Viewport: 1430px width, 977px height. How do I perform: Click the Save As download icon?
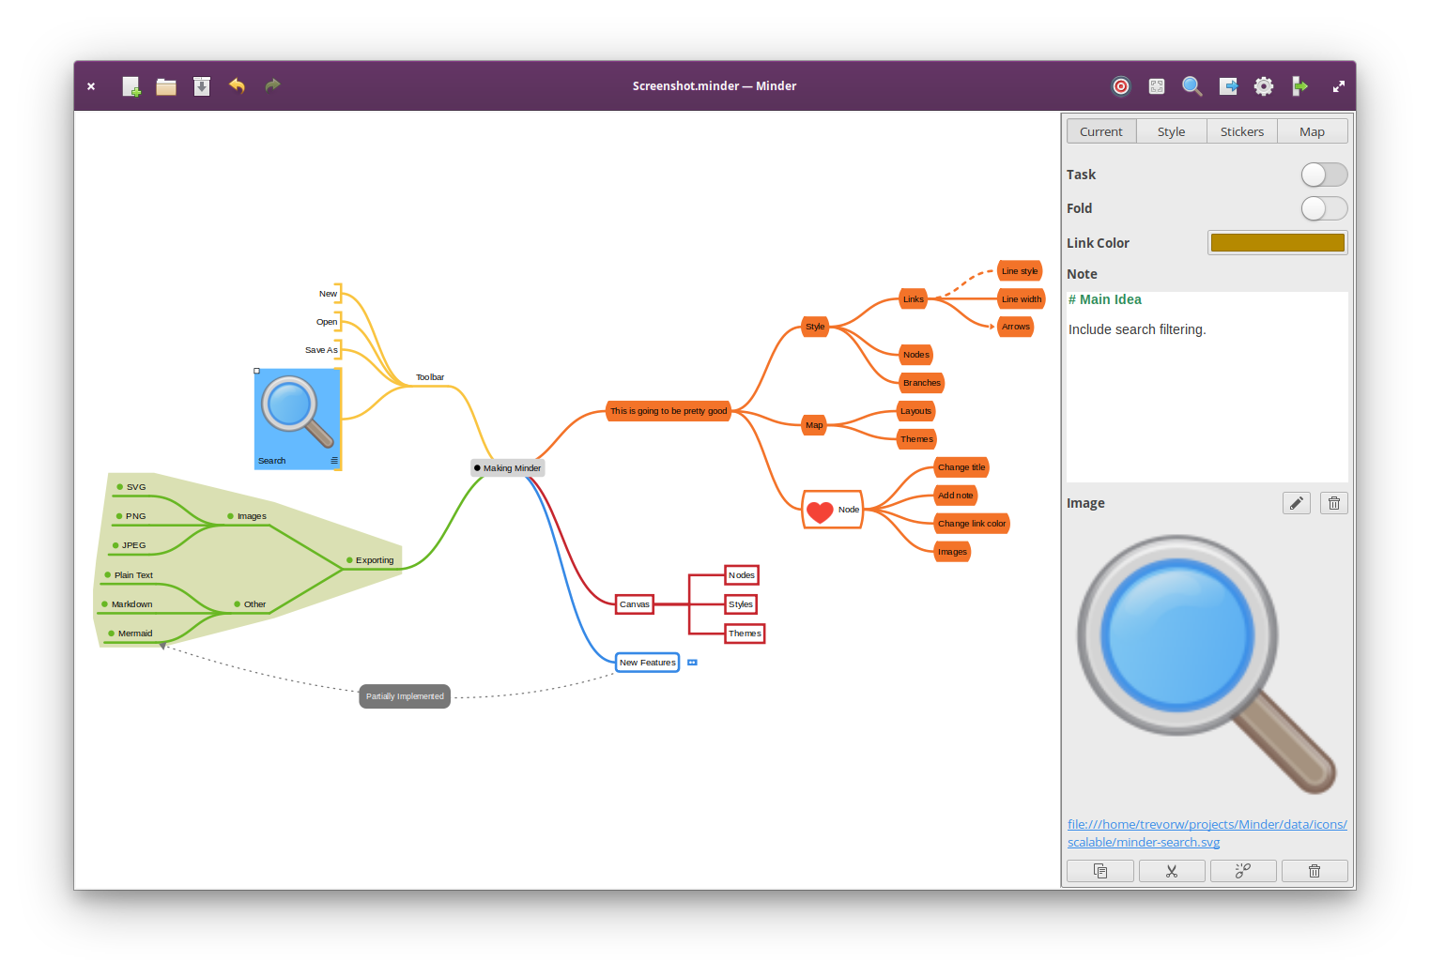click(x=202, y=86)
